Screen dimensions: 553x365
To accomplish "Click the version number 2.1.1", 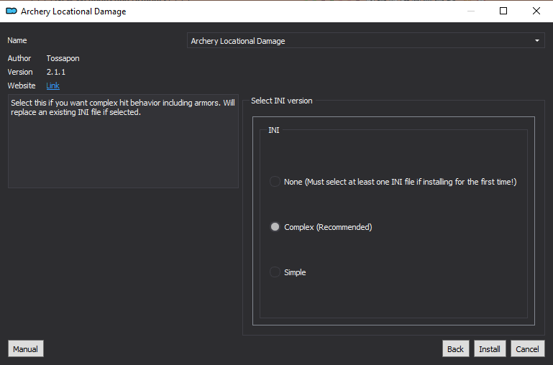I will [55, 72].
